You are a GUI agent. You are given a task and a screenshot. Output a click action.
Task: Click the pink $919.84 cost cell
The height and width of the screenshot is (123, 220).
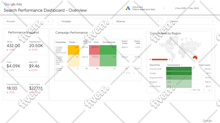94,61
